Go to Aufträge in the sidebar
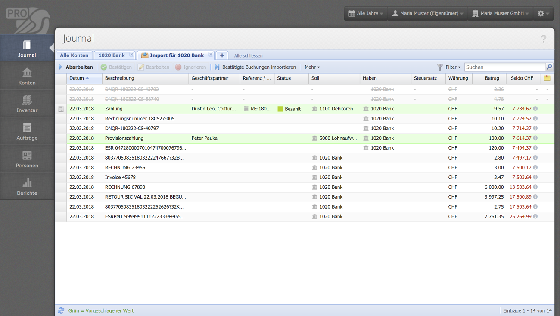This screenshot has width=560, height=316. coord(27,131)
